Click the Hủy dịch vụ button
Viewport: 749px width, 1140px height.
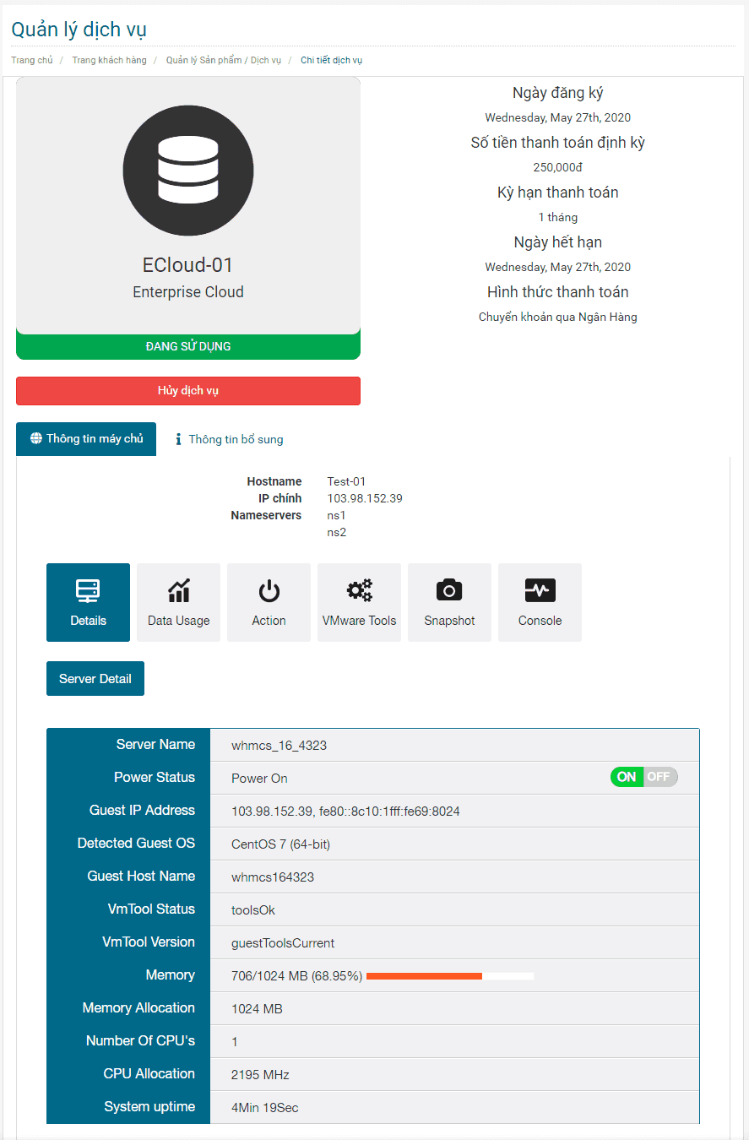point(188,391)
